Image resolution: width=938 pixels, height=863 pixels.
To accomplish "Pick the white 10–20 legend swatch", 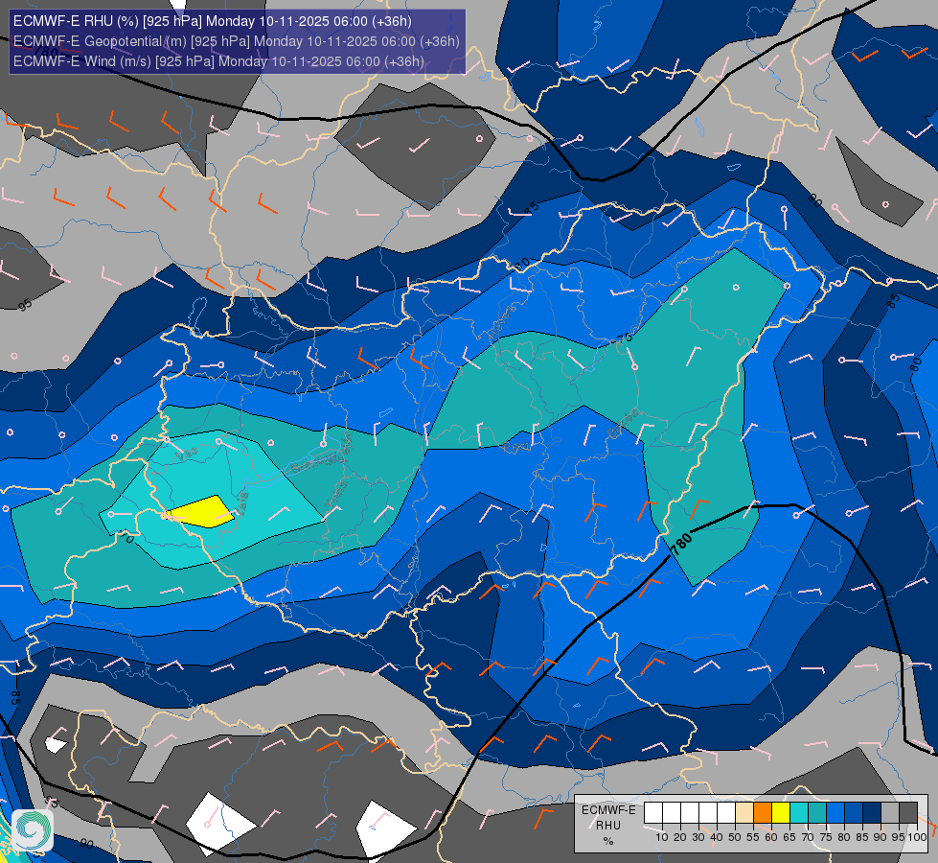I will pos(672,813).
